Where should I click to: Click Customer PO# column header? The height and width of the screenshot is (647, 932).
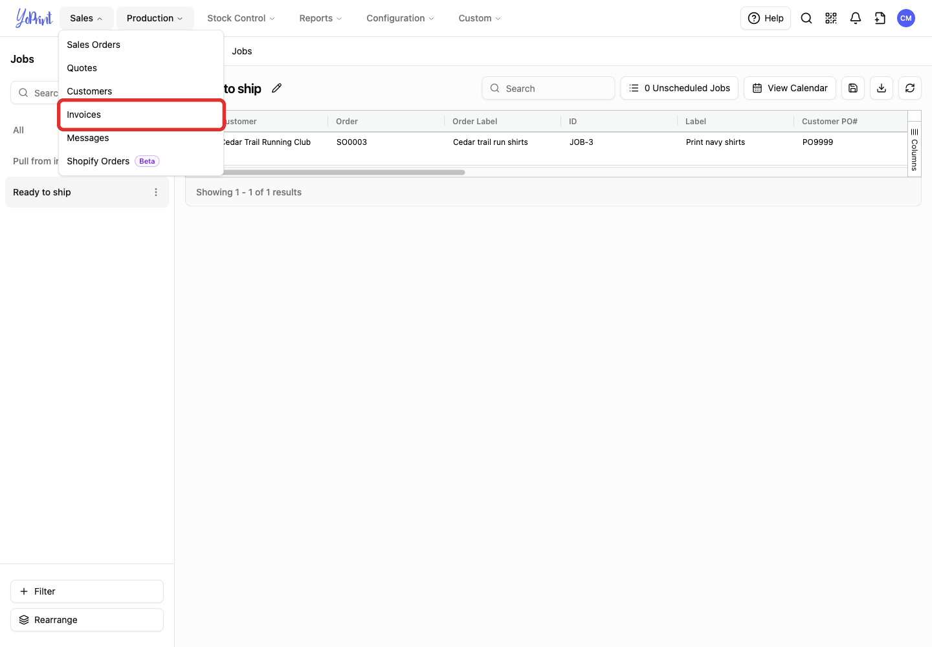pyautogui.click(x=829, y=121)
